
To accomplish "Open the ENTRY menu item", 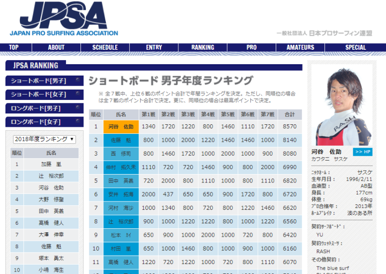I will click(x=154, y=48).
